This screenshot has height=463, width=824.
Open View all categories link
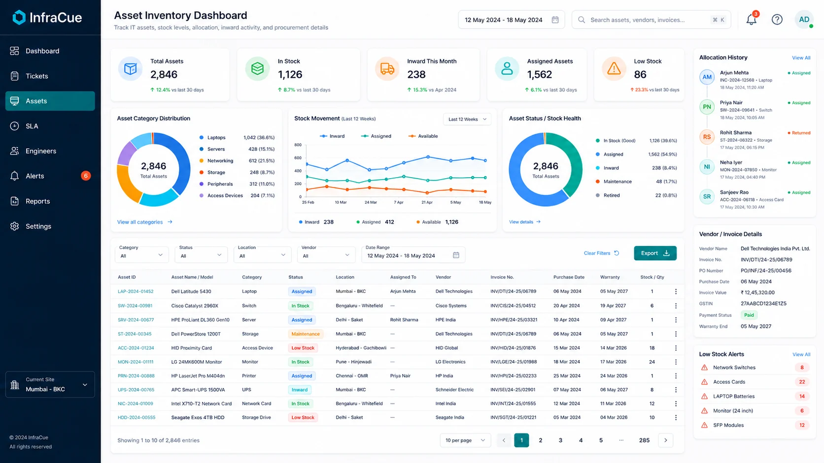coord(144,222)
